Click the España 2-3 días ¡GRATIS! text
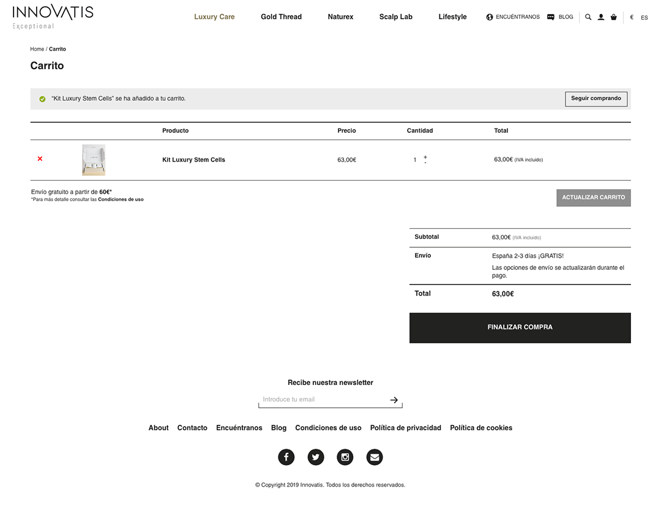The image size is (661, 505). pyautogui.click(x=528, y=256)
